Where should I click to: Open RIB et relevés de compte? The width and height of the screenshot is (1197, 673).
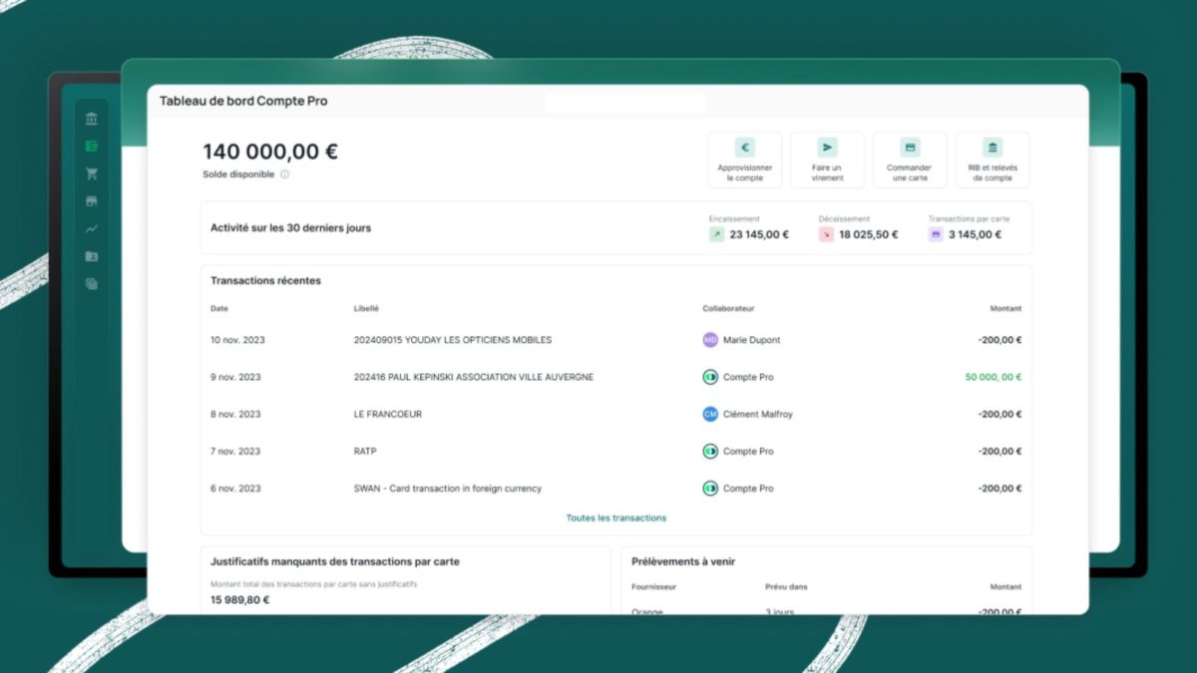[993, 161]
